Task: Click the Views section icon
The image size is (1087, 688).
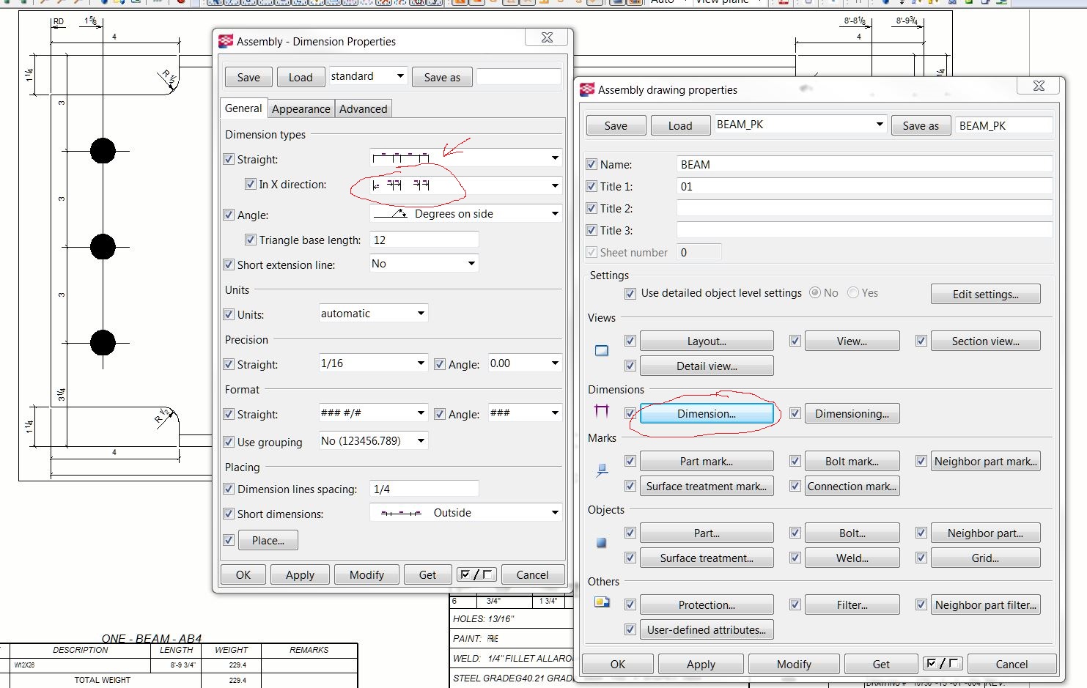Action: tap(602, 351)
